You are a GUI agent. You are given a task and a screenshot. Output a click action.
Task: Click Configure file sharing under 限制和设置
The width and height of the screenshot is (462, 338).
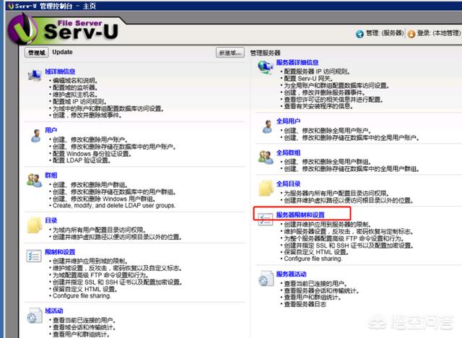coord(82,296)
